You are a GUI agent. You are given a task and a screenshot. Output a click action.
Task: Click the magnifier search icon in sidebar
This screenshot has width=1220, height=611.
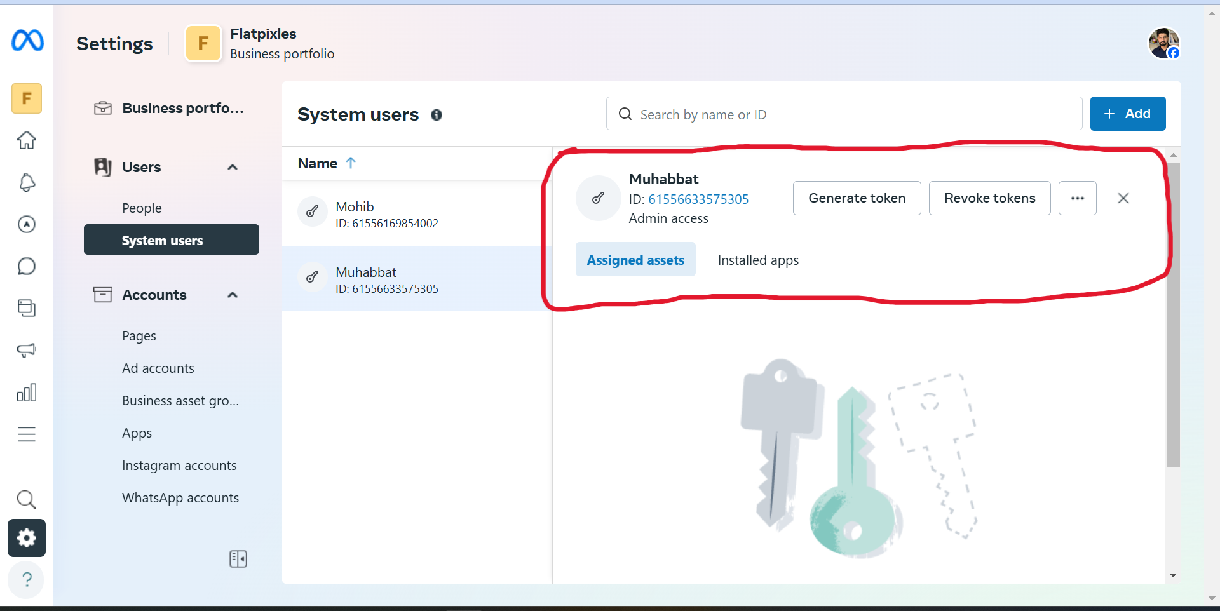click(27, 500)
